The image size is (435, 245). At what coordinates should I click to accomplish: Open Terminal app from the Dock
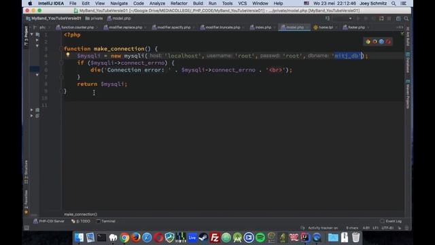101,238
